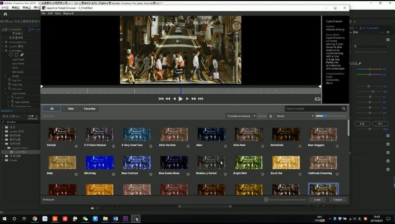Step back one frame
Screen dimensions: 395x224
coord(174,99)
